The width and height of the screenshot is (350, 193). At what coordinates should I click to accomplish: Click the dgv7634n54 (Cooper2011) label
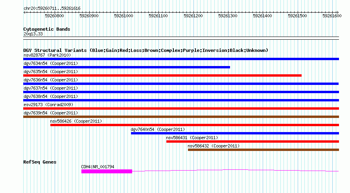pyautogui.click(x=51, y=63)
